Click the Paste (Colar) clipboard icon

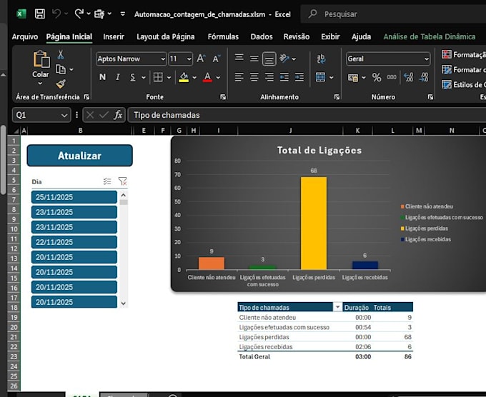(x=41, y=59)
